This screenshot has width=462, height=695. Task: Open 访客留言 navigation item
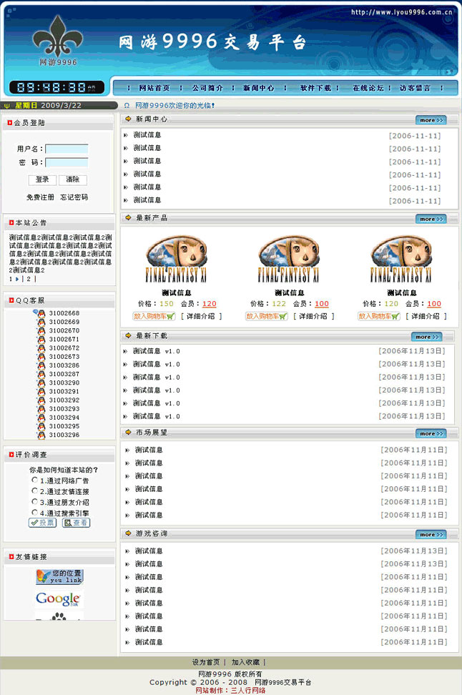coord(415,88)
